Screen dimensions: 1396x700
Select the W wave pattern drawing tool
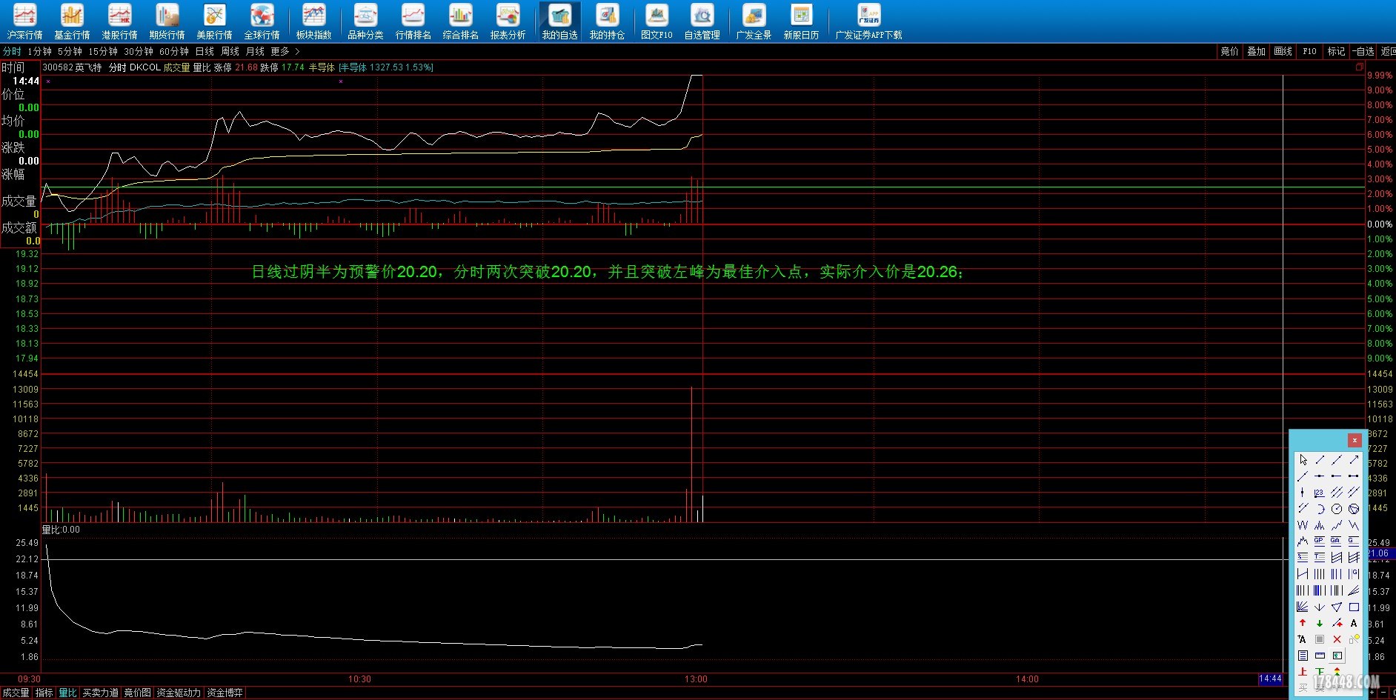1303,524
